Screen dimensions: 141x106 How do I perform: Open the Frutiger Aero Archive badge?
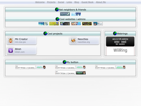(x=65, y=24)
